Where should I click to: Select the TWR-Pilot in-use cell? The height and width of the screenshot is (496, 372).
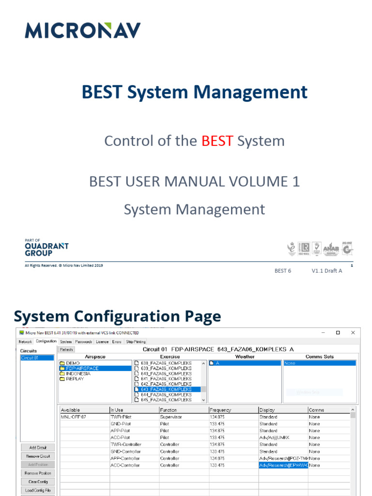point(135,417)
